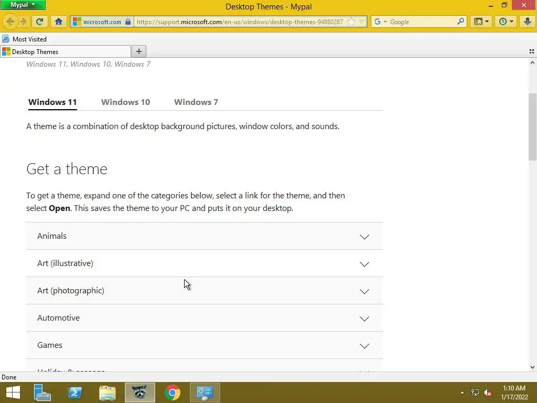Click the Windows 11, Windows 10, Windows 7 text
The image size is (537, 403).
click(x=88, y=64)
